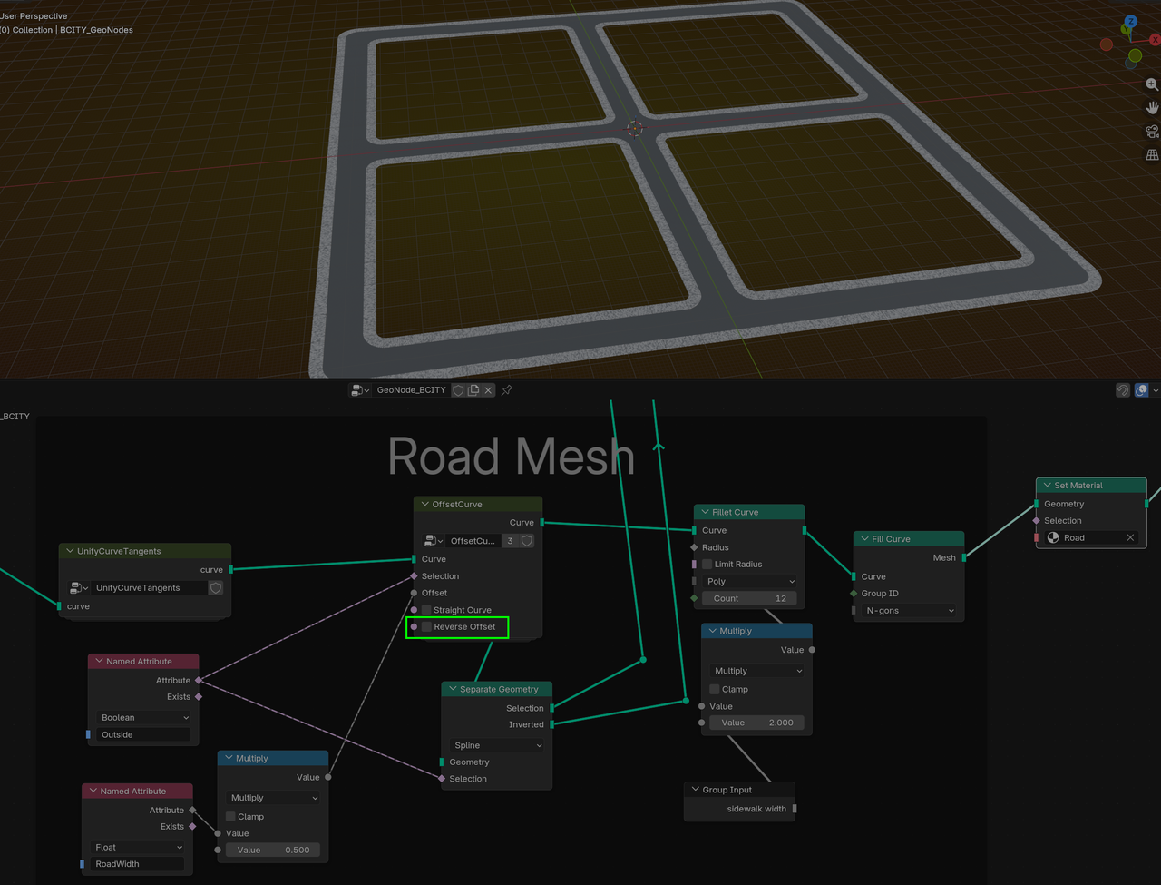Click the Mesh output socket of Fill Curve
The height and width of the screenshot is (885, 1161).
[x=963, y=557]
